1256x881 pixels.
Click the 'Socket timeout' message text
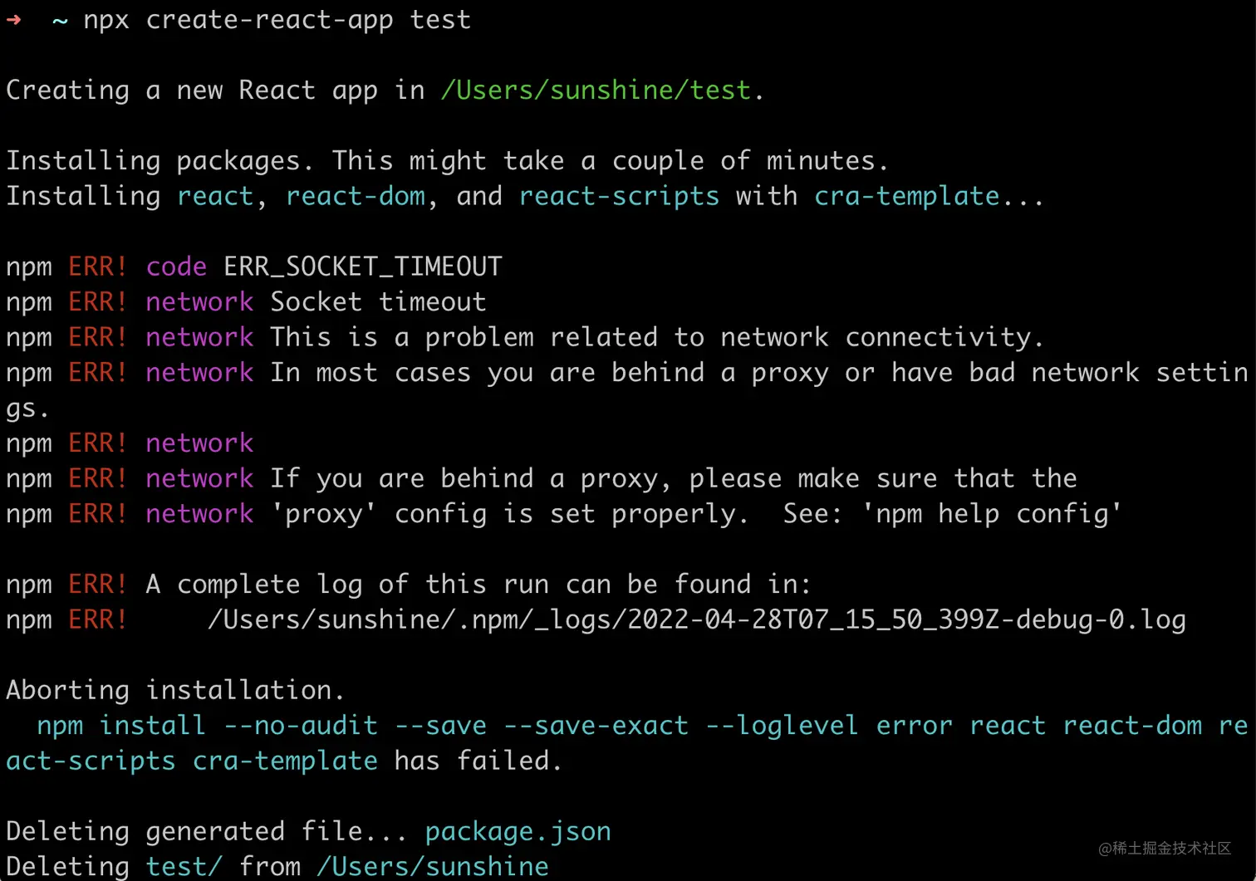tap(378, 301)
